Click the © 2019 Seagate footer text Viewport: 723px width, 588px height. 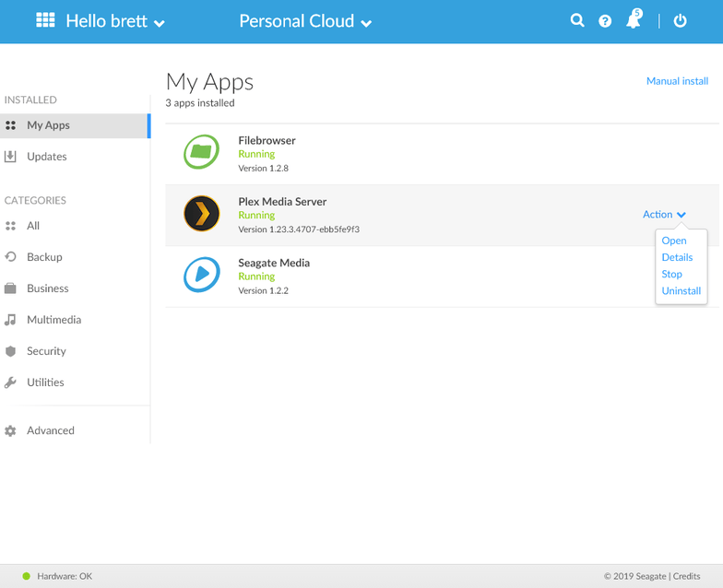[634, 576]
